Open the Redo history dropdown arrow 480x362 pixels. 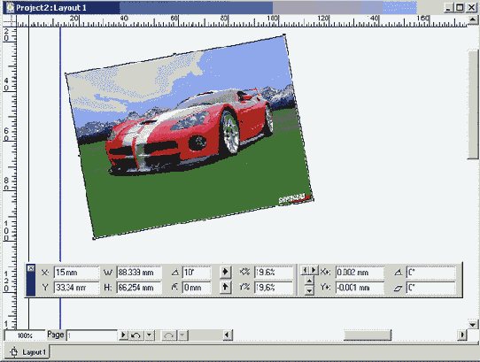pyautogui.click(x=182, y=335)
